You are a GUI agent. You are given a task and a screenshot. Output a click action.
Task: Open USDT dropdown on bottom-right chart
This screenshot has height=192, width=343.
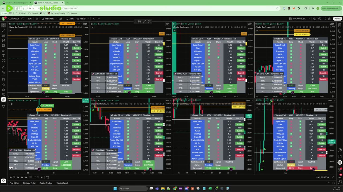332,101
